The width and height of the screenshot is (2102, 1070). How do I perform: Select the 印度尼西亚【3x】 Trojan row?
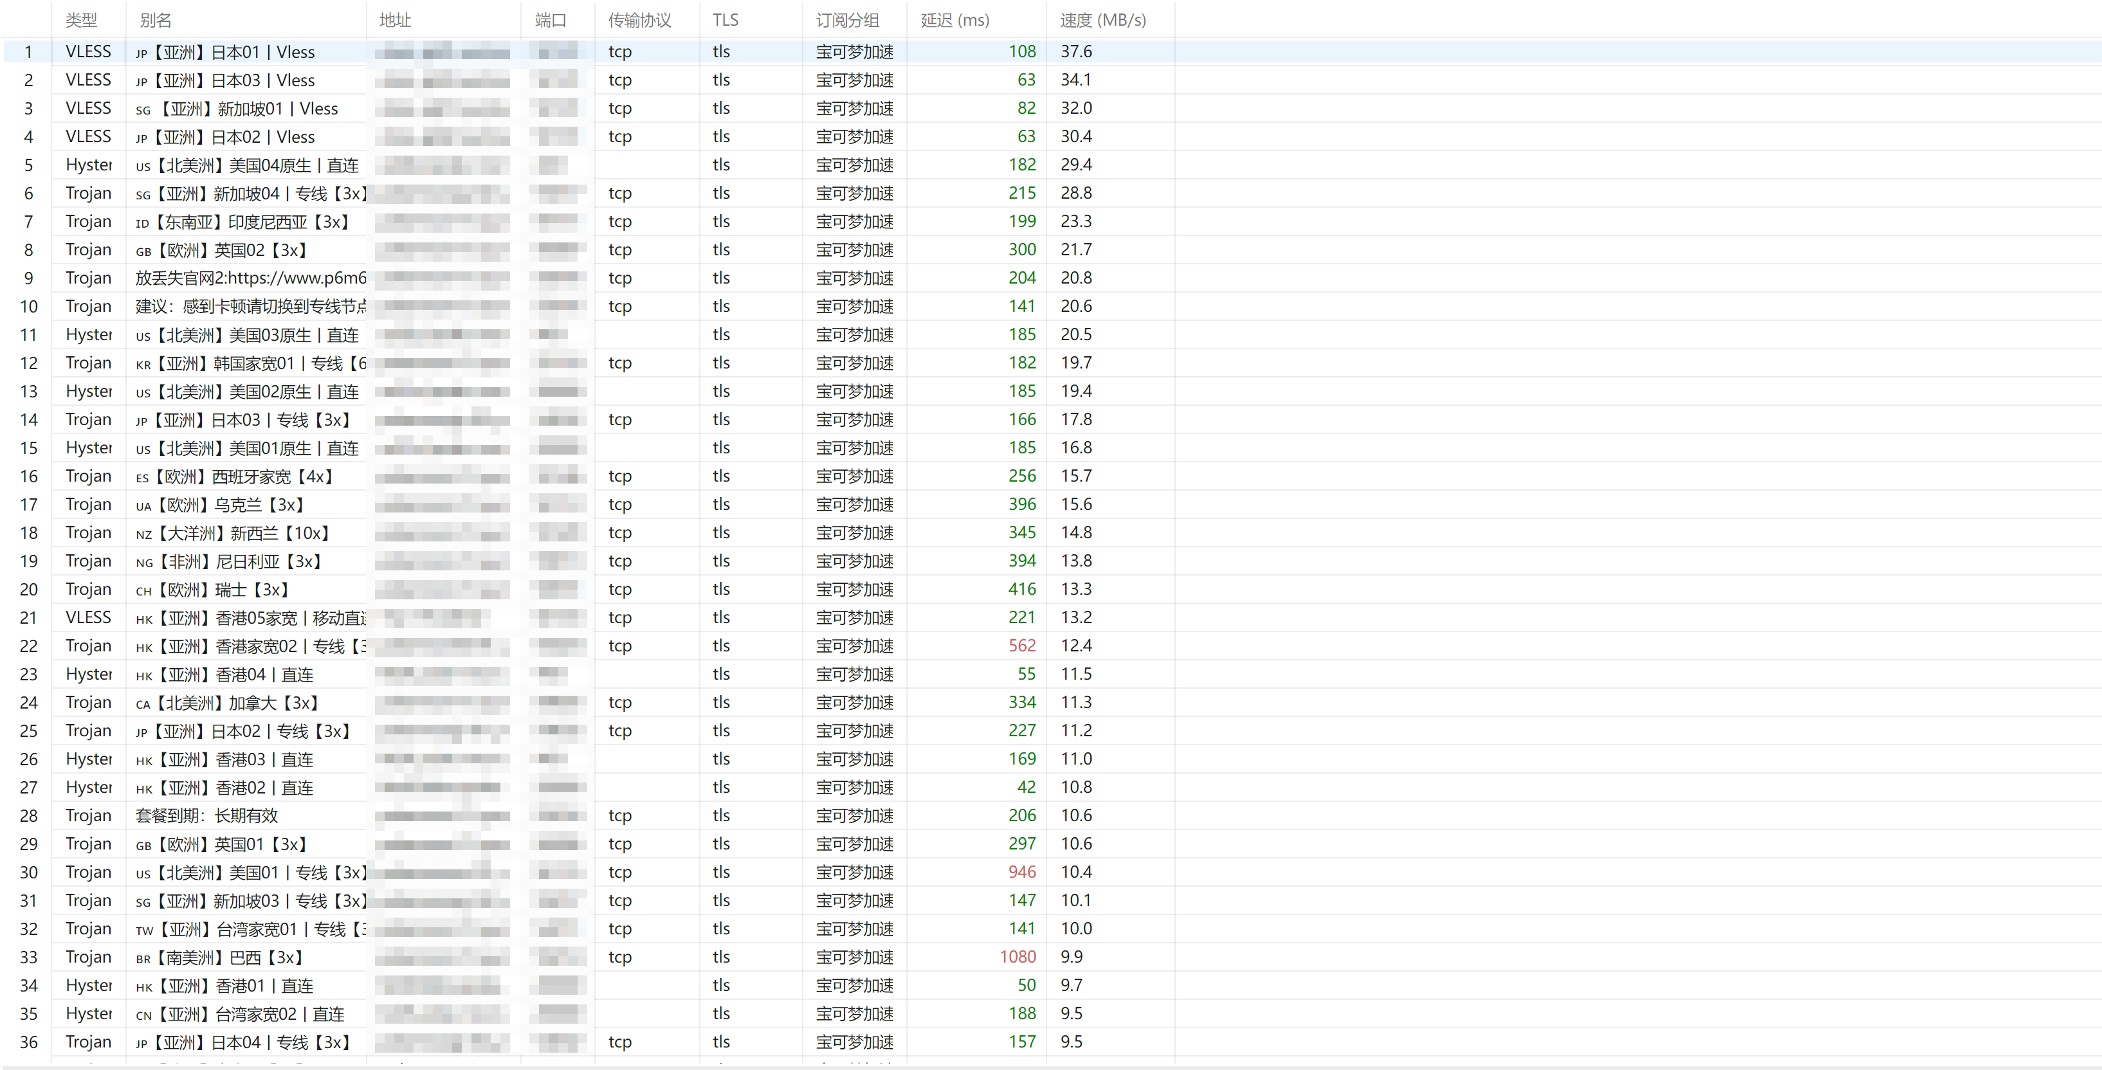tap(1051, 221)
